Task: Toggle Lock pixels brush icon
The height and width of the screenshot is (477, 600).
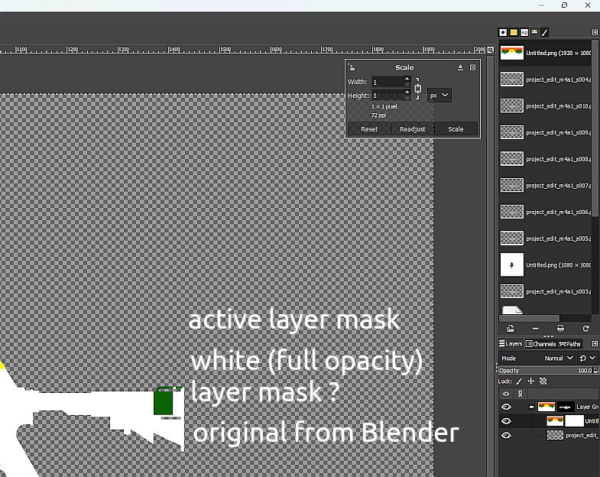Action: click(x=519, y=381)
